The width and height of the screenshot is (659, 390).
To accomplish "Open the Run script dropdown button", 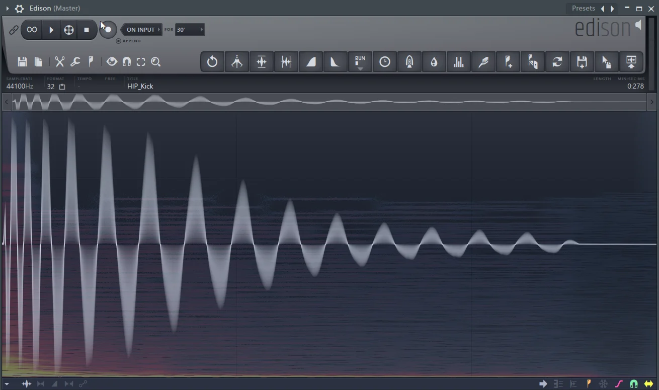I will [360, 62].
